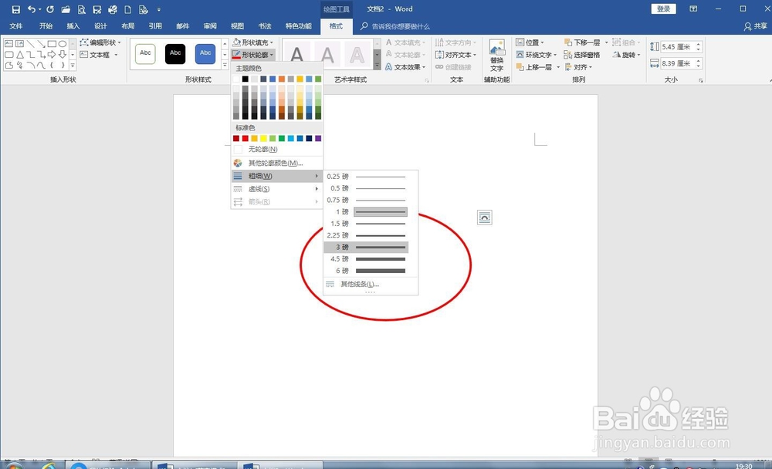Click the Undo arrow icon
The image size is (772, 469).
(x=32, y=9)
